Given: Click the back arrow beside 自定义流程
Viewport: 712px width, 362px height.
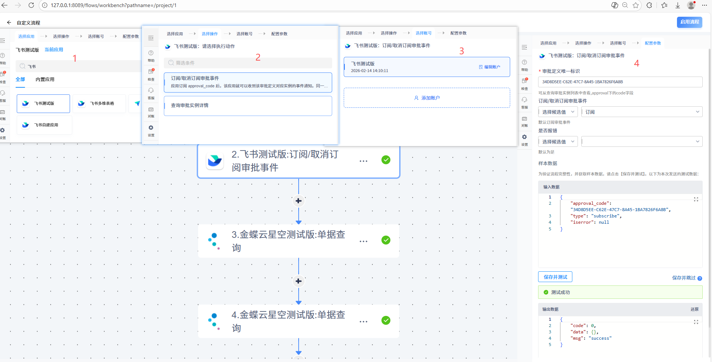Looking at the screenshot, I should pos(9,23).
